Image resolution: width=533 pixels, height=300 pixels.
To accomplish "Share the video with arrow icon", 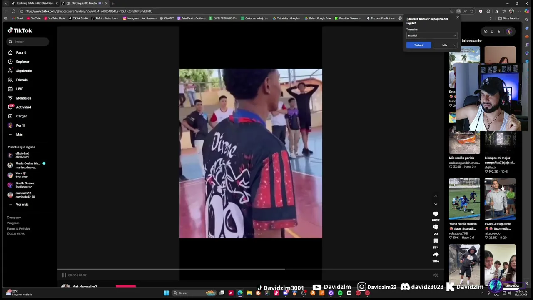I will pyautogui.click(x=436, y=255).
